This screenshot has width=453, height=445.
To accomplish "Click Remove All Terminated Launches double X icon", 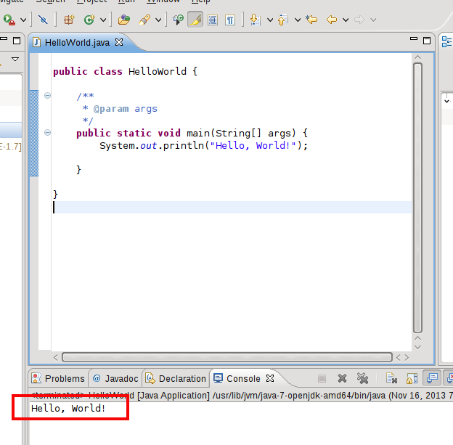I will (x=362, y=378).
